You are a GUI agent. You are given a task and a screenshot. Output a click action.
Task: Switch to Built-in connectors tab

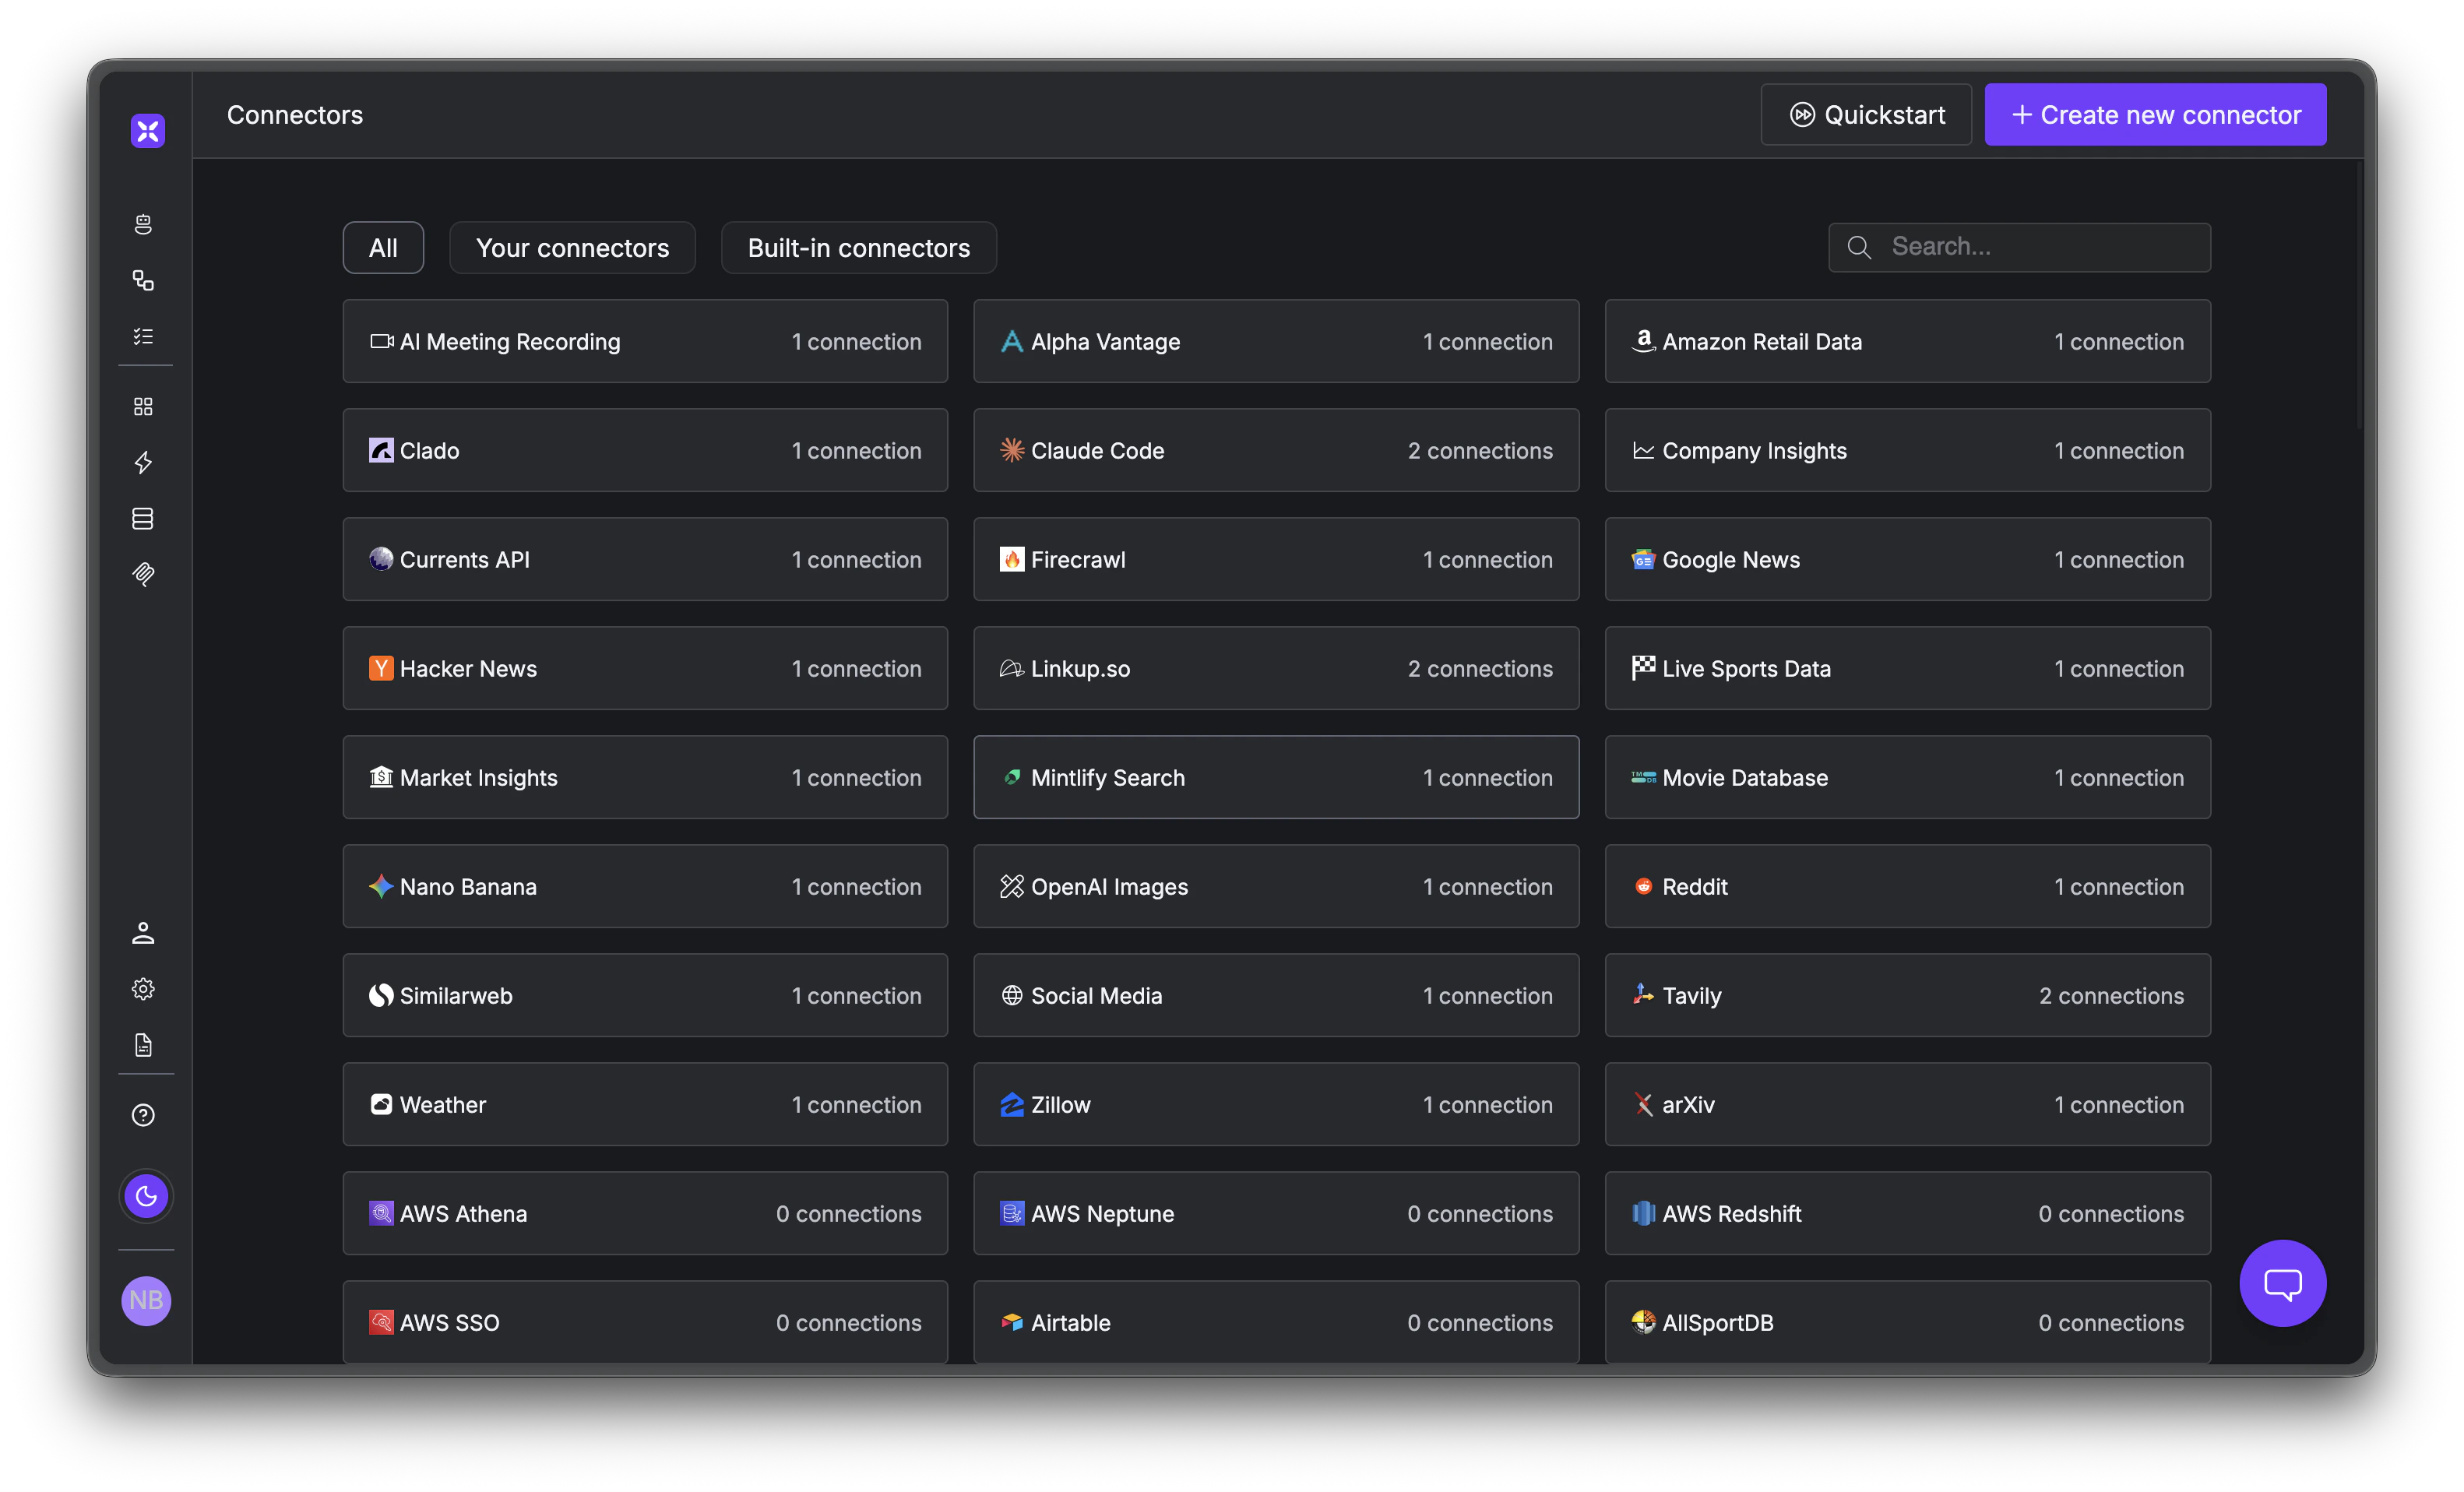click(x=858, y=248)
